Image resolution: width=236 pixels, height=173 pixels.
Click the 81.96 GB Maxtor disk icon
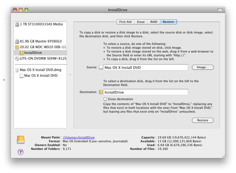pos(17,41)
